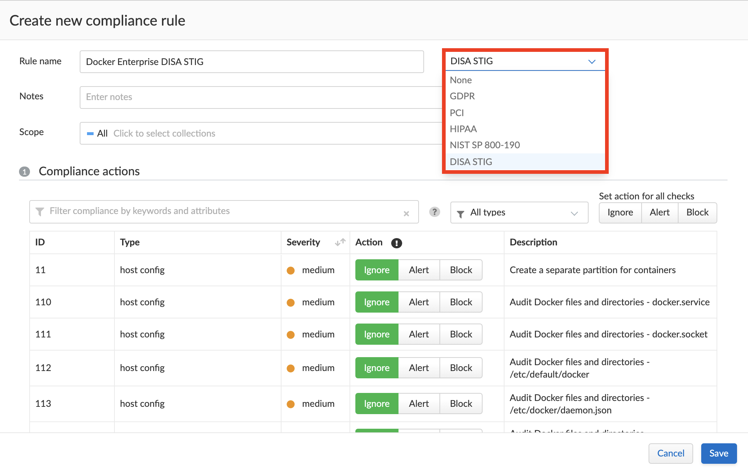Set rule 112 action to Ignore

coord(377,368)
